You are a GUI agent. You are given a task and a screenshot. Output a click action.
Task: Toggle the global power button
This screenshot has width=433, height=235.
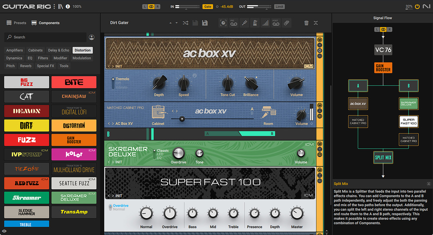click(x=417, y=6)
